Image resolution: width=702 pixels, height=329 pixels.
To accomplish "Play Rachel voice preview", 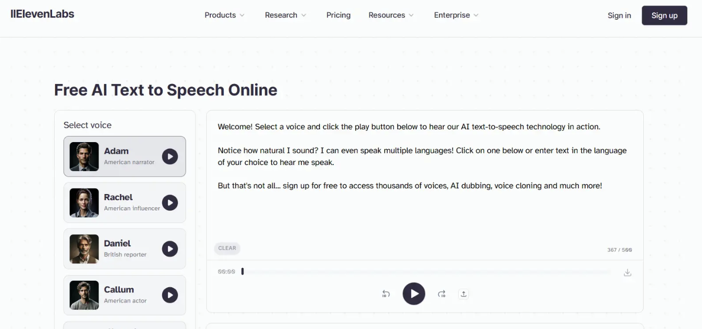I will pyautogui.click(x=170, y=203).
